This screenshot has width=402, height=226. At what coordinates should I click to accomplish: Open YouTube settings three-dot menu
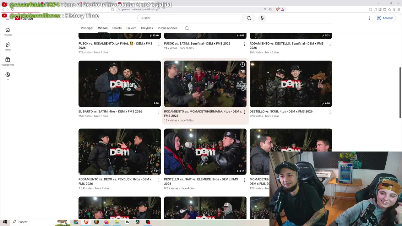coord(369,18)
